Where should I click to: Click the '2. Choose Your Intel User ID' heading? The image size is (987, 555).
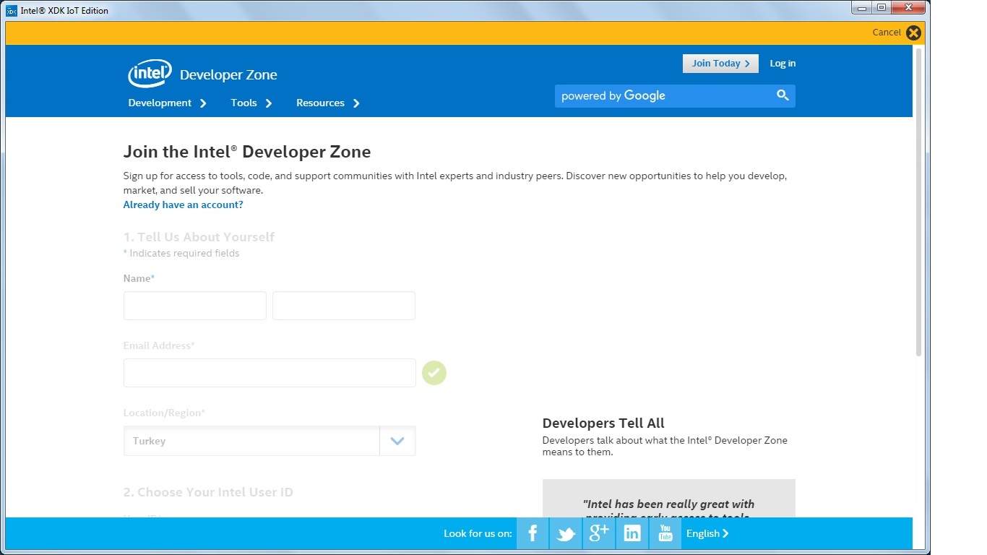pos(208,492)
